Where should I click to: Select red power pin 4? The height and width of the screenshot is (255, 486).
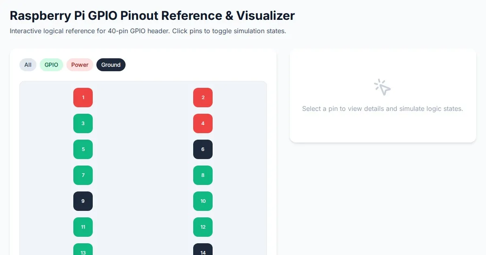[203, 123]
